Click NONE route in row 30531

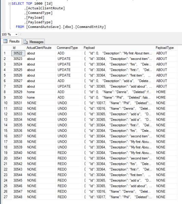(40, 103)
